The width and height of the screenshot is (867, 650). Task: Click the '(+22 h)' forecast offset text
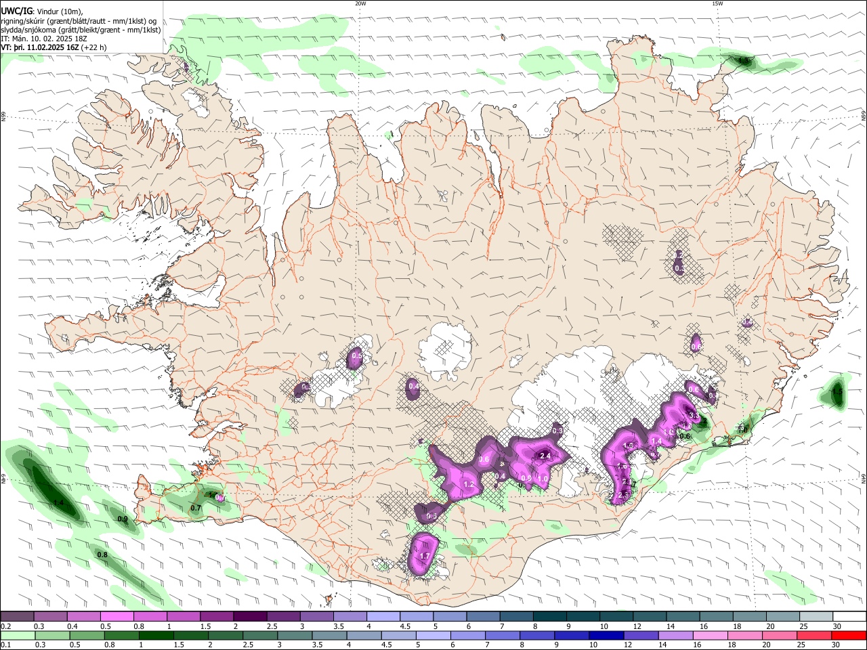point(94,47)
